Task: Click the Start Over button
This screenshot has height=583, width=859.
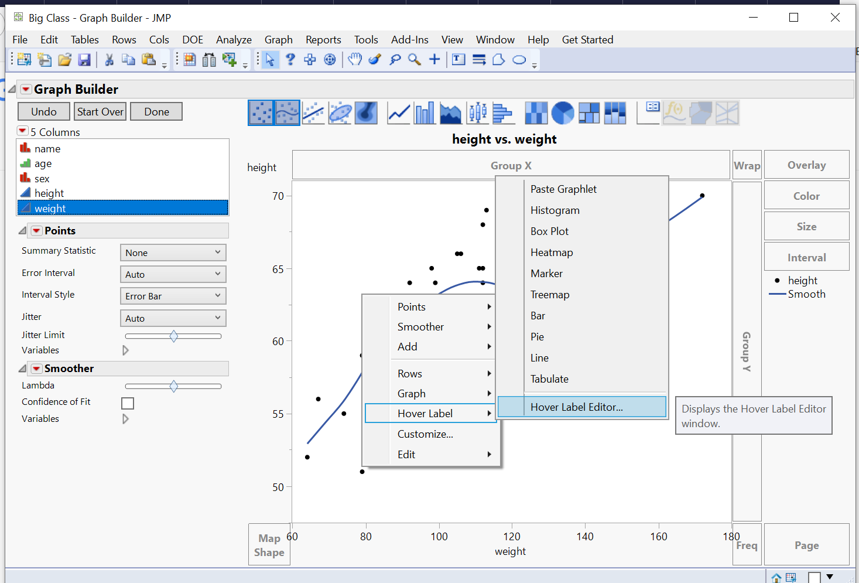Action: coord(100,111)
